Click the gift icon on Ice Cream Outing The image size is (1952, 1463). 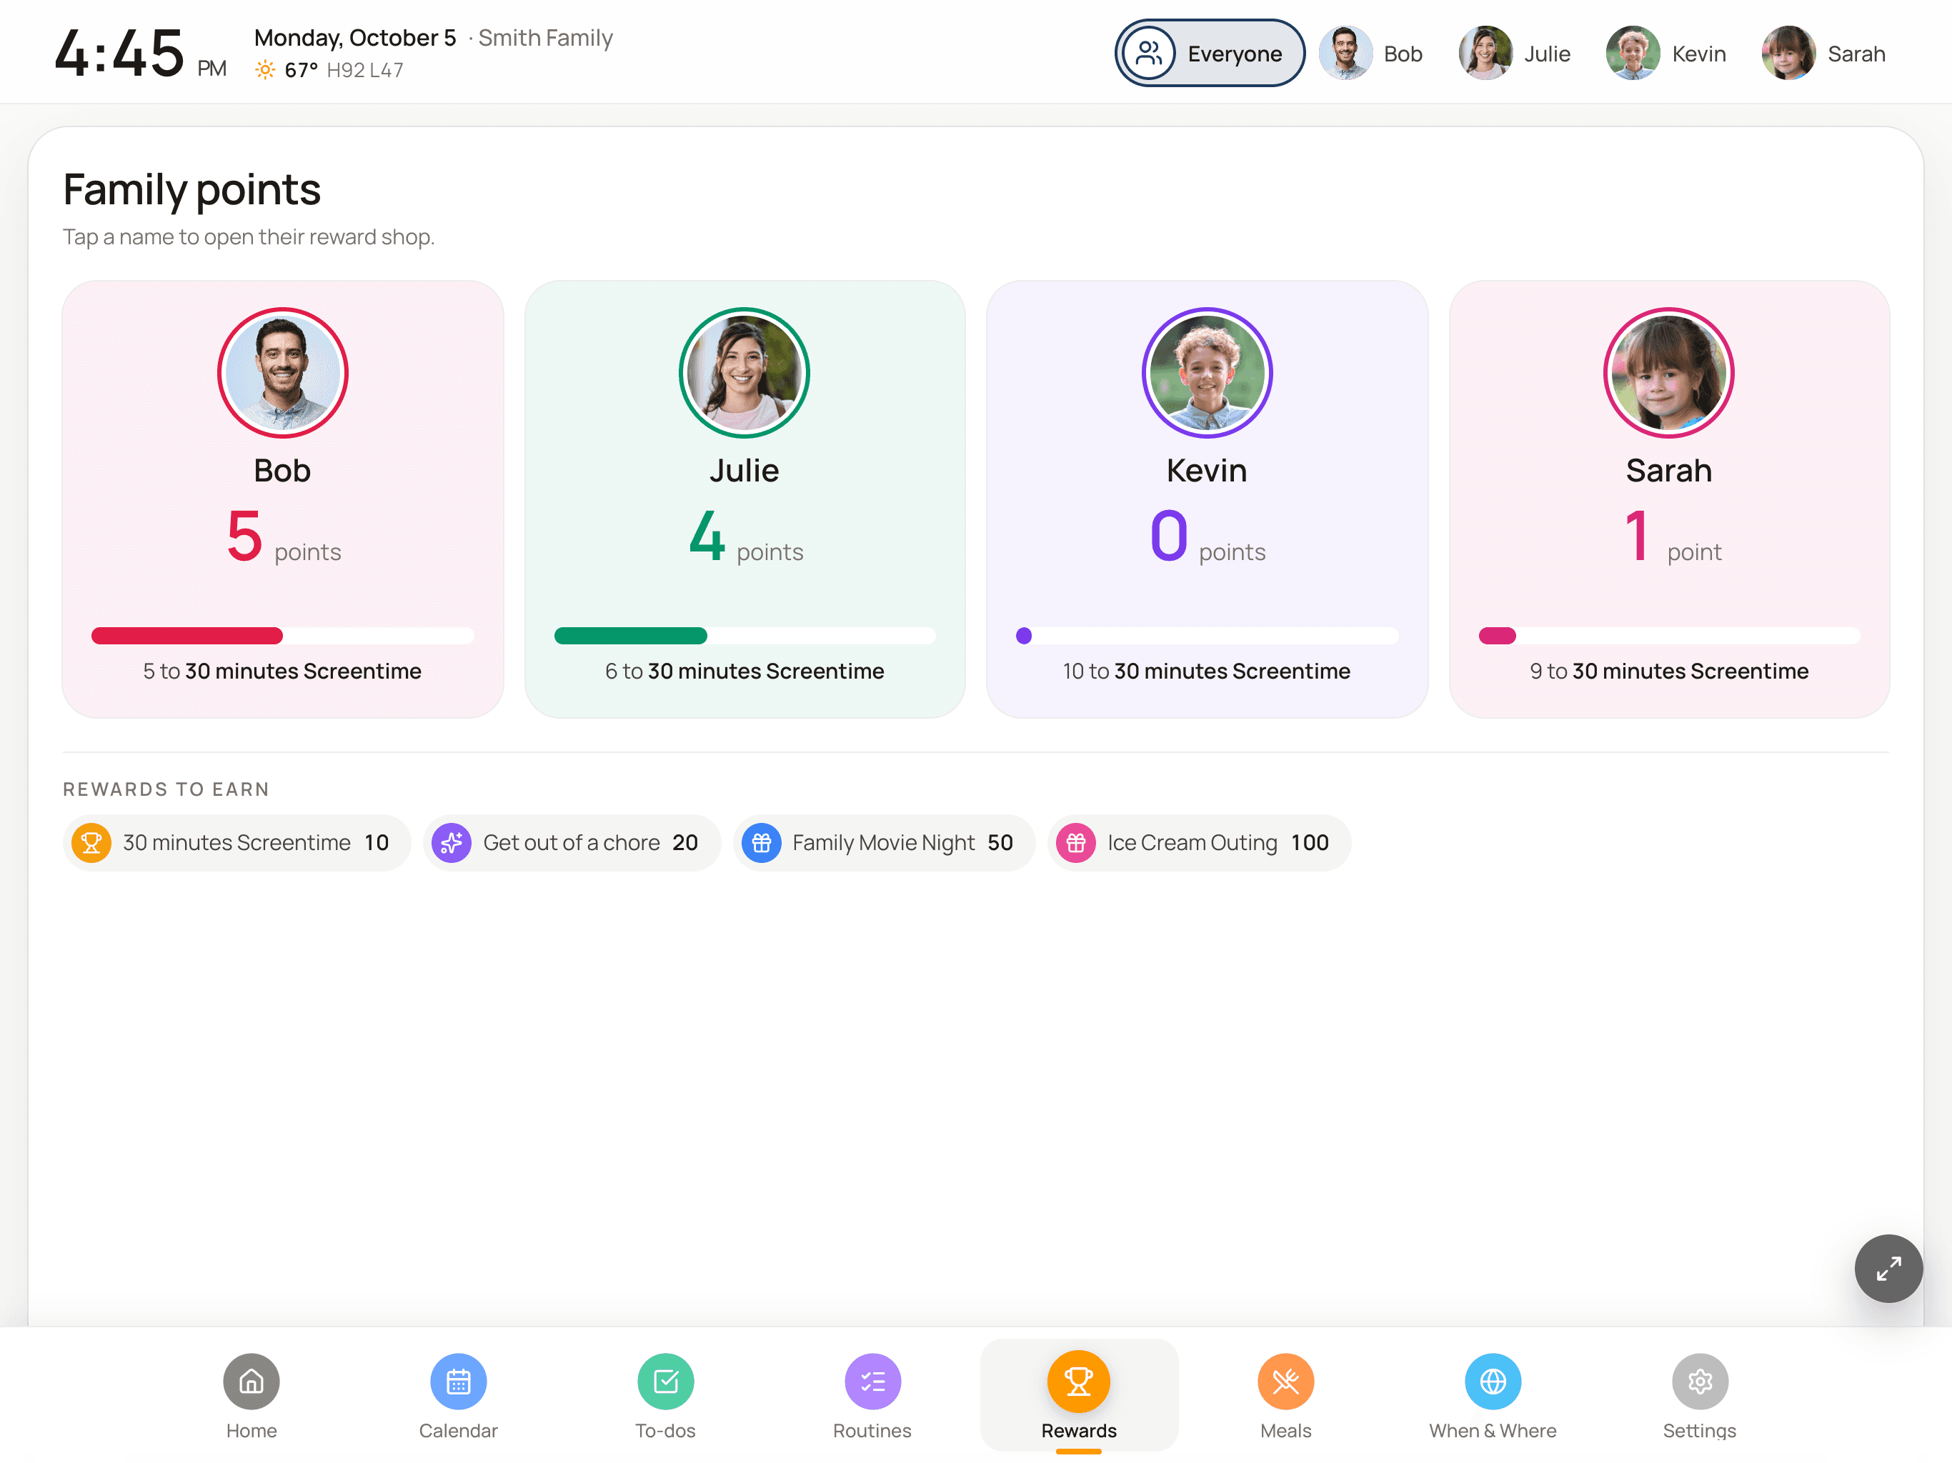pyautogui.click(x=1076, y=843)
